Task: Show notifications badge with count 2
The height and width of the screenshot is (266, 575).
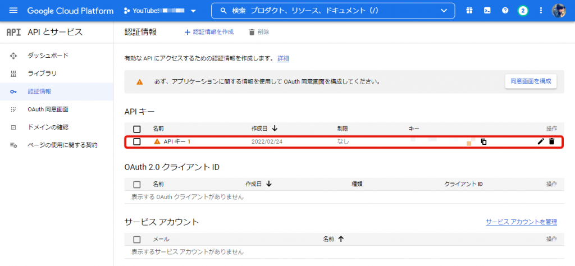Action: [523, 11]
